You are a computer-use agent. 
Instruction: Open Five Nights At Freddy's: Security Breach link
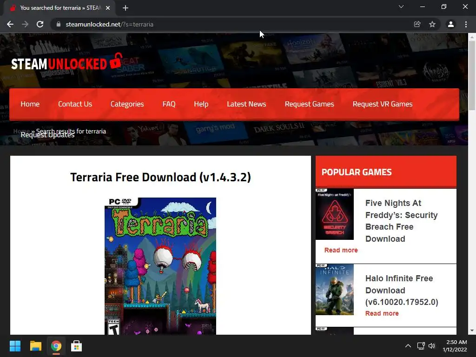tap(401, 221)
